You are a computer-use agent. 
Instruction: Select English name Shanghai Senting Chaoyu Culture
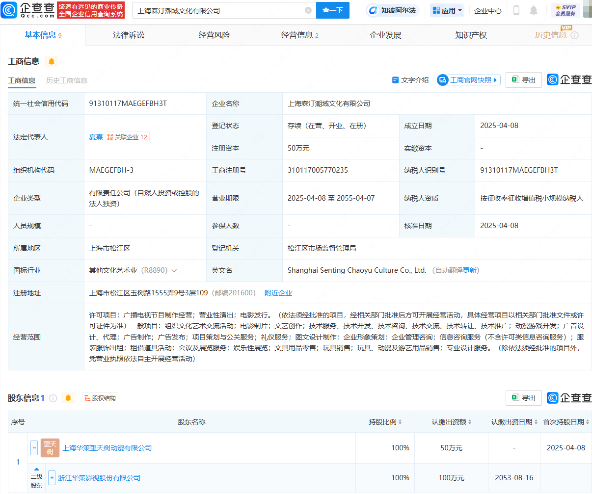point(357,270)
